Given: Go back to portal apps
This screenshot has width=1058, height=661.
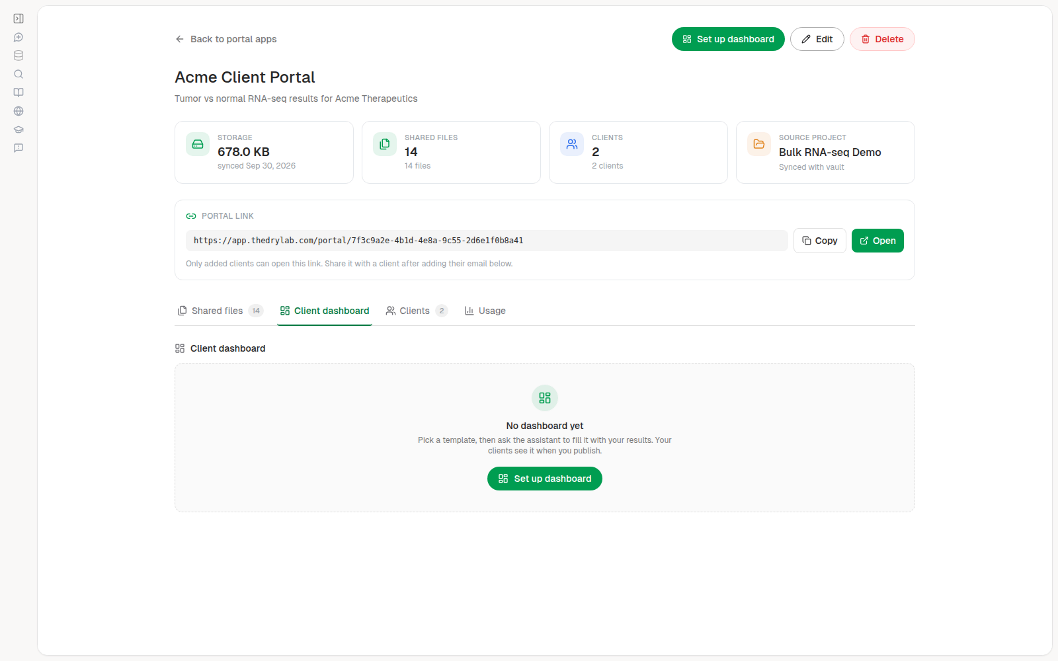Looking at the screenshot, I should click(x=226, y=39).
